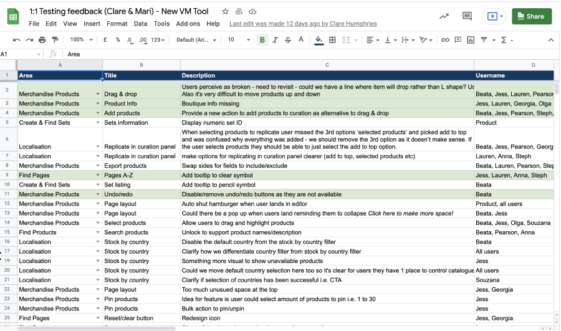Star this document next to title
This screenshot has width=561, height=331.
point(225,12)
